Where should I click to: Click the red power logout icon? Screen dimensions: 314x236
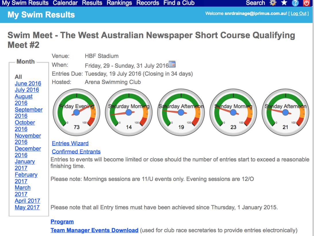pyautogui.click(x=307, y=3)
